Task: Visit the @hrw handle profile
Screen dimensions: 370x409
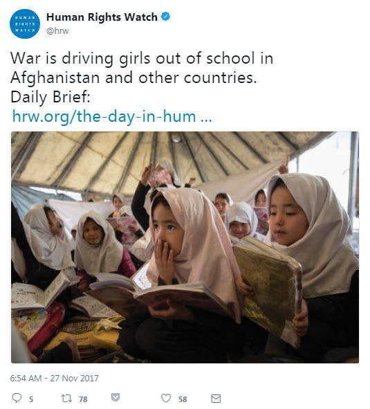Action: [57, 30]
